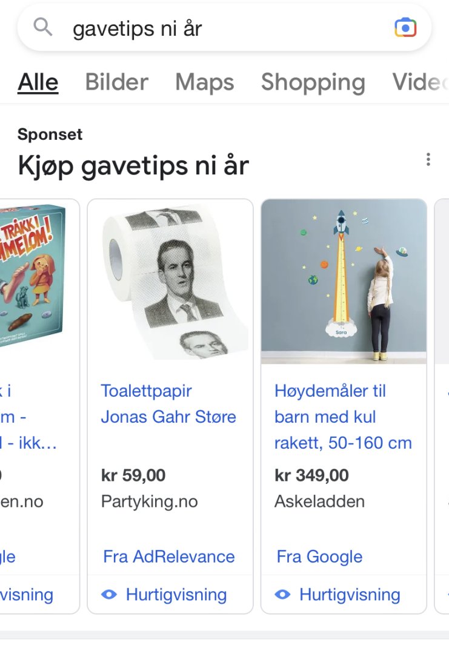
Task: Open the 'Toalettpapir Jonas Gahr Støre' link
Action: [168, 404]
